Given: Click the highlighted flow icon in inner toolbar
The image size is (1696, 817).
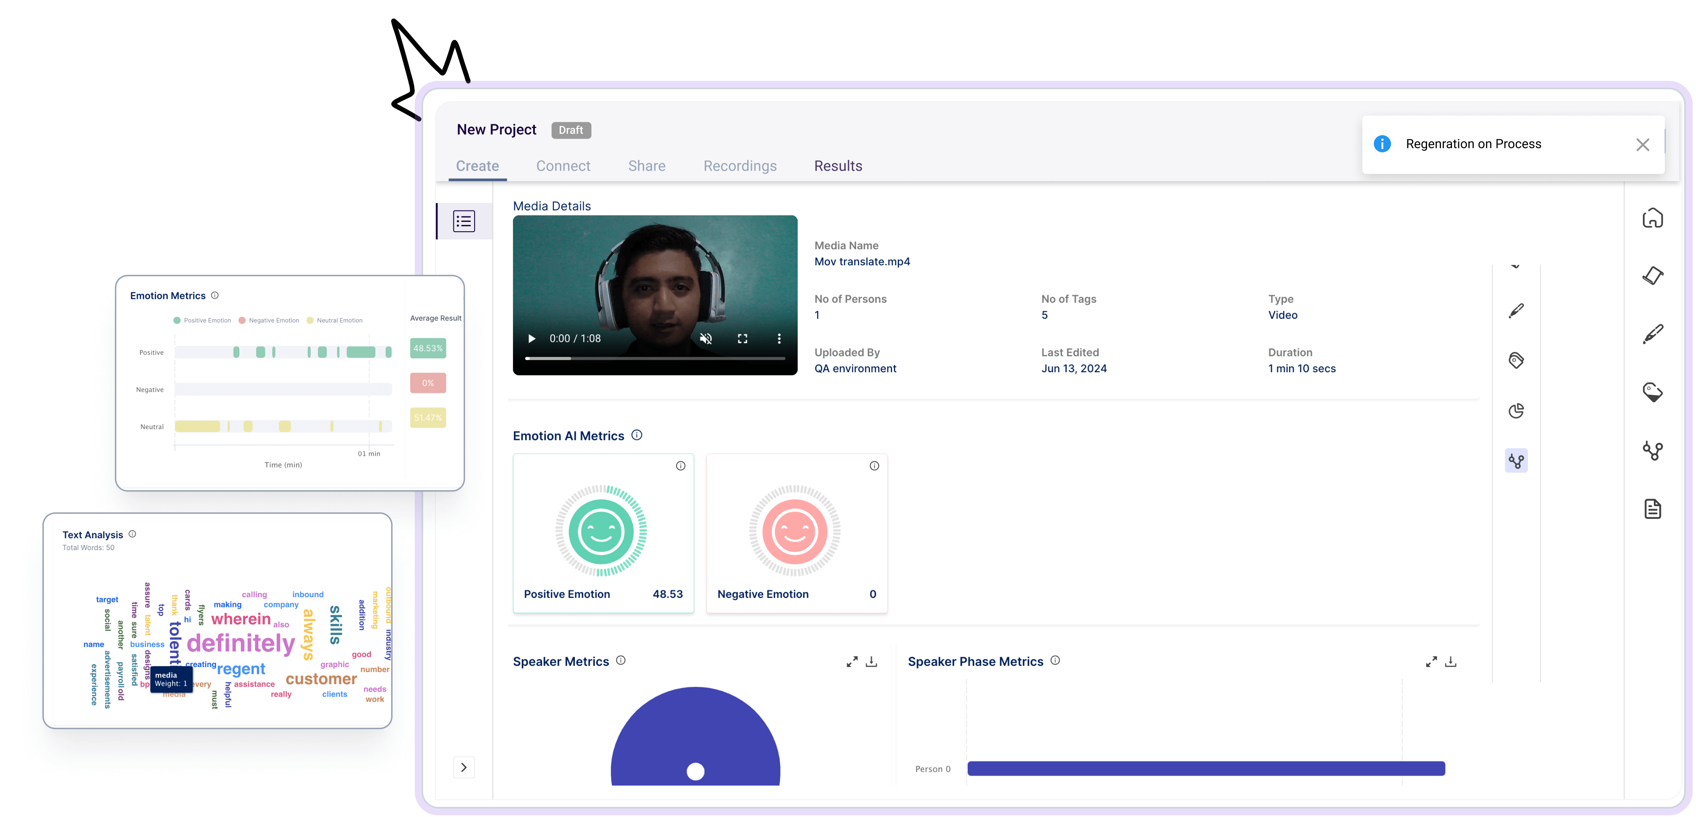Looking at the screenshot, I should [1516, 460].
